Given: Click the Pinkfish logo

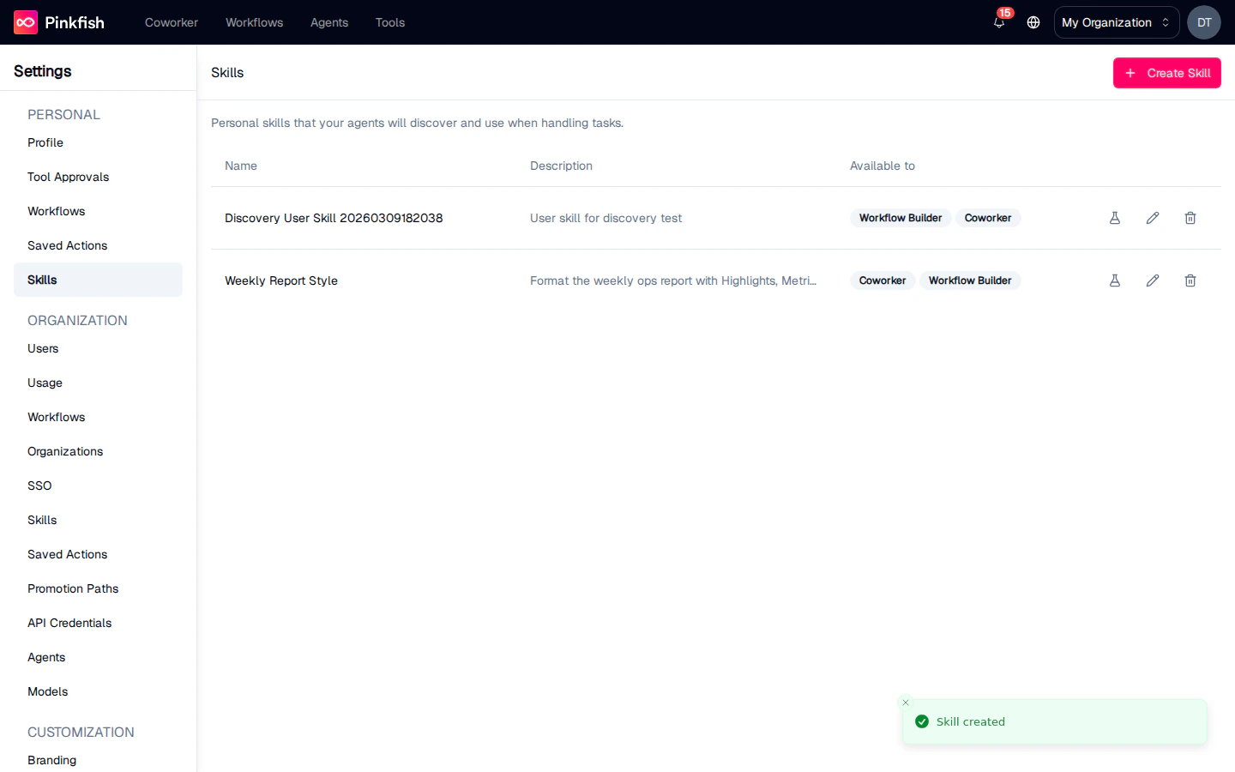Looking at the screenshot, I should coord(57,22).
